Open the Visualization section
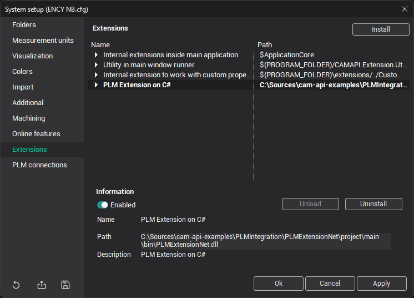414x298 pixels. coord(32,56)
